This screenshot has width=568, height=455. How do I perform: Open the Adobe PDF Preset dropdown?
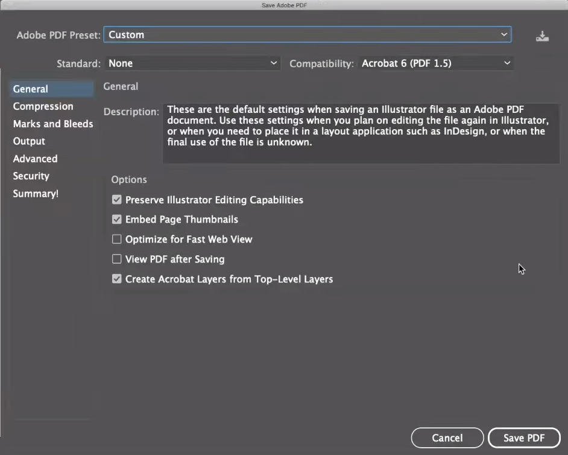point(308,34)
